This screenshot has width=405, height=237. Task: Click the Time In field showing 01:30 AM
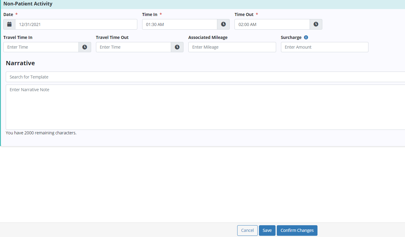(x=180, y=24)
